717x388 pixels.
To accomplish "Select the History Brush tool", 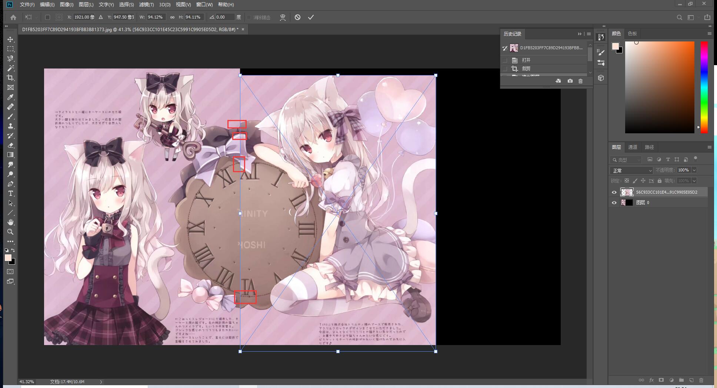I will 10,136.
